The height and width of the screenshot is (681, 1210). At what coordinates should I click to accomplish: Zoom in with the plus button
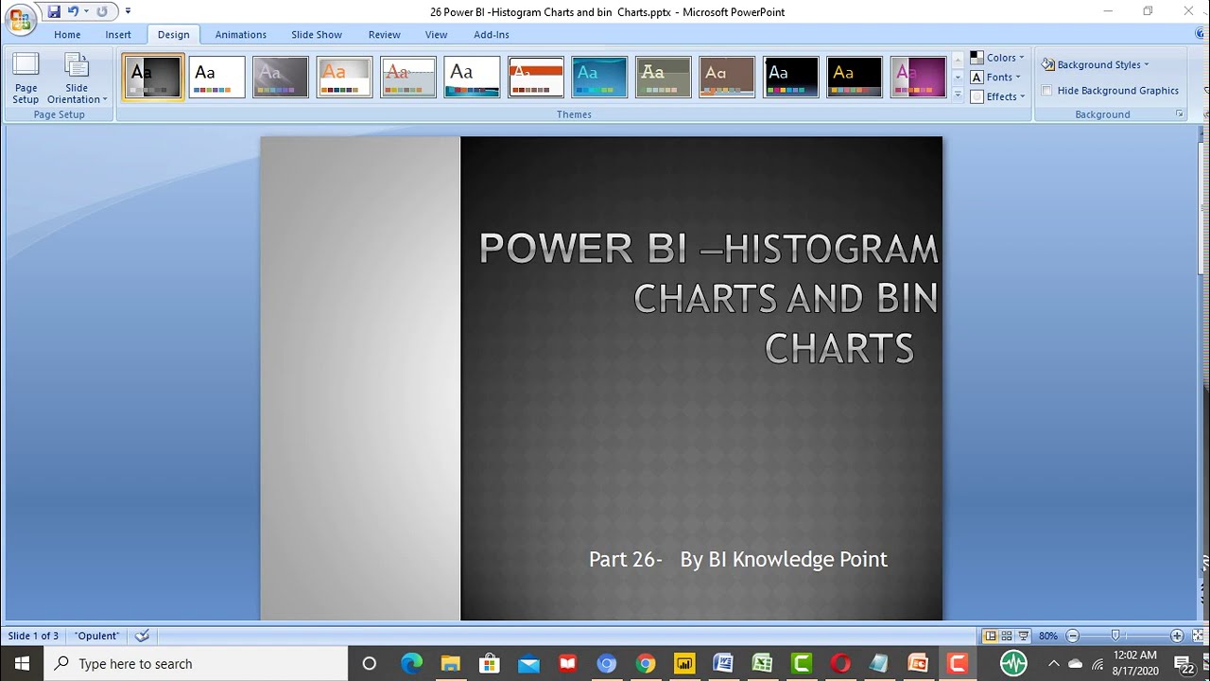click(x=1177, y=636)
